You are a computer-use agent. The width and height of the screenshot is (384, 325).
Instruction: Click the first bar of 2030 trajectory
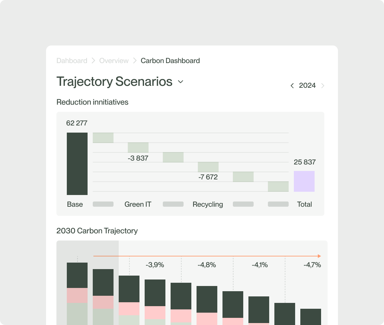(77, 292)
